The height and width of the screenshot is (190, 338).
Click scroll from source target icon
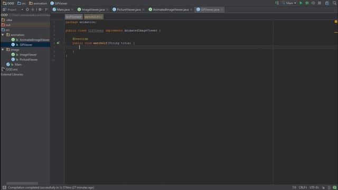click(x=27, y=9)
